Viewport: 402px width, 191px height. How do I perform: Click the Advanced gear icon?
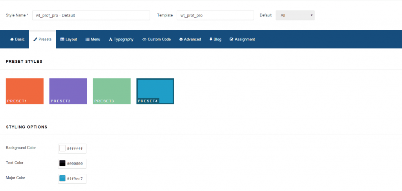(x=181, y=39)
